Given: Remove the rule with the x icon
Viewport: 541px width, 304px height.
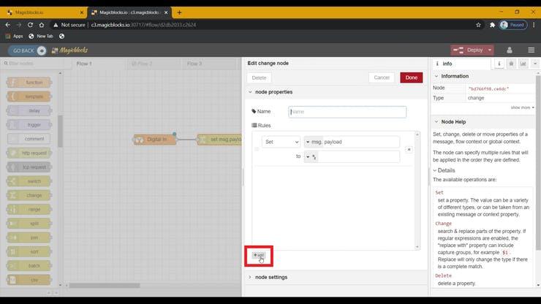Looking at the screenshot, I should click(409, 149).
